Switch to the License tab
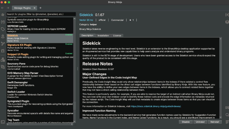Screen dimensions: 229x129 117,35
